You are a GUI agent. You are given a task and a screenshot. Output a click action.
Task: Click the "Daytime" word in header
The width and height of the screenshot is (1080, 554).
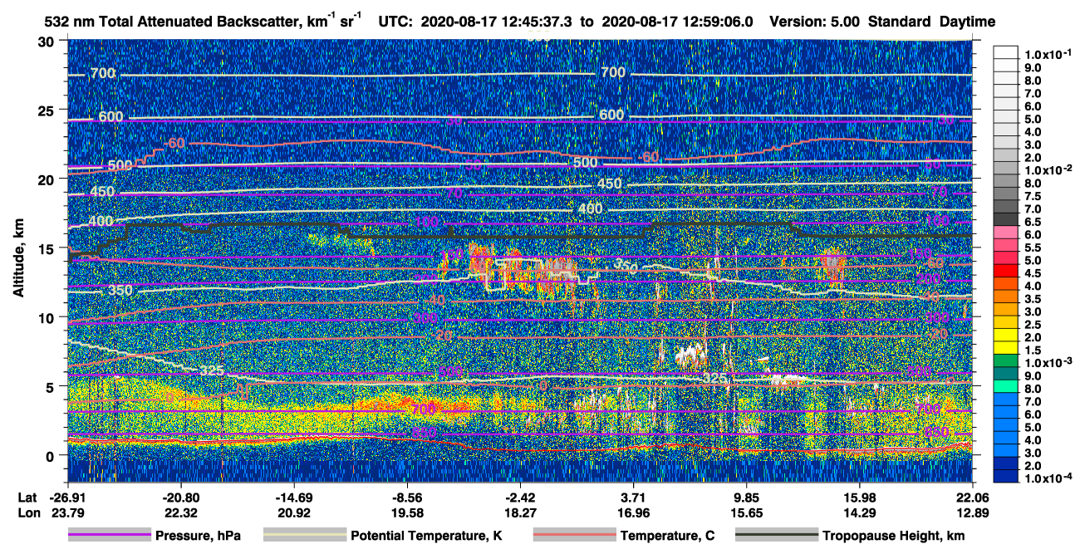967,22
